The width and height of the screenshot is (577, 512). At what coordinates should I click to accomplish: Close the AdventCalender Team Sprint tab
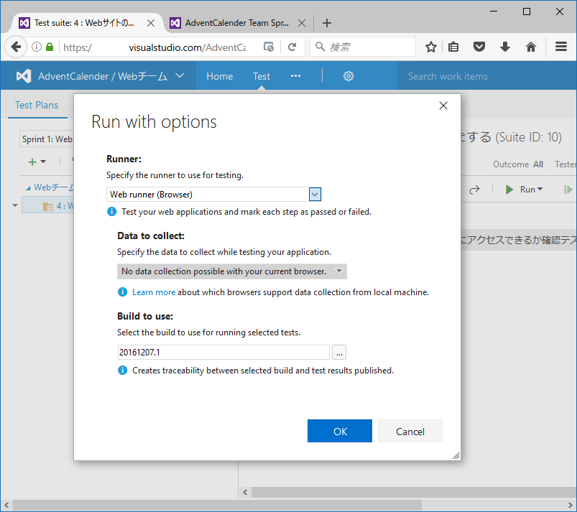(302, 23)
